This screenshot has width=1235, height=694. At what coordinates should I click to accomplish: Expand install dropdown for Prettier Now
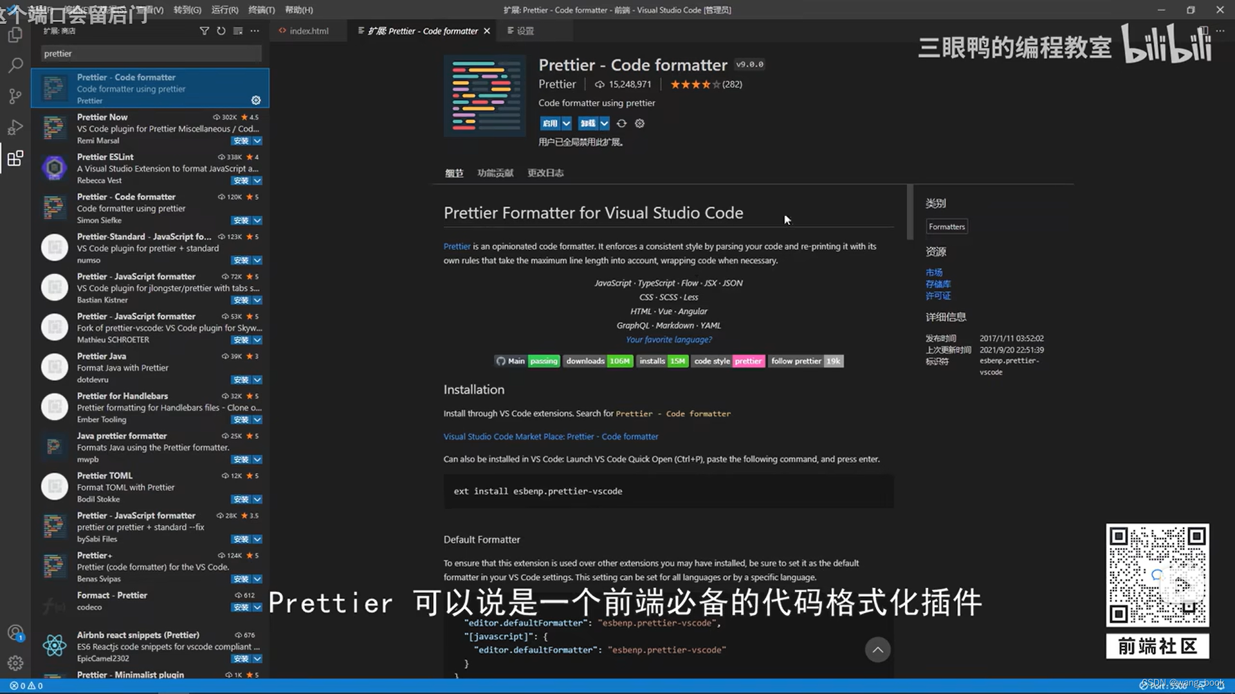(x=257, y=141)
